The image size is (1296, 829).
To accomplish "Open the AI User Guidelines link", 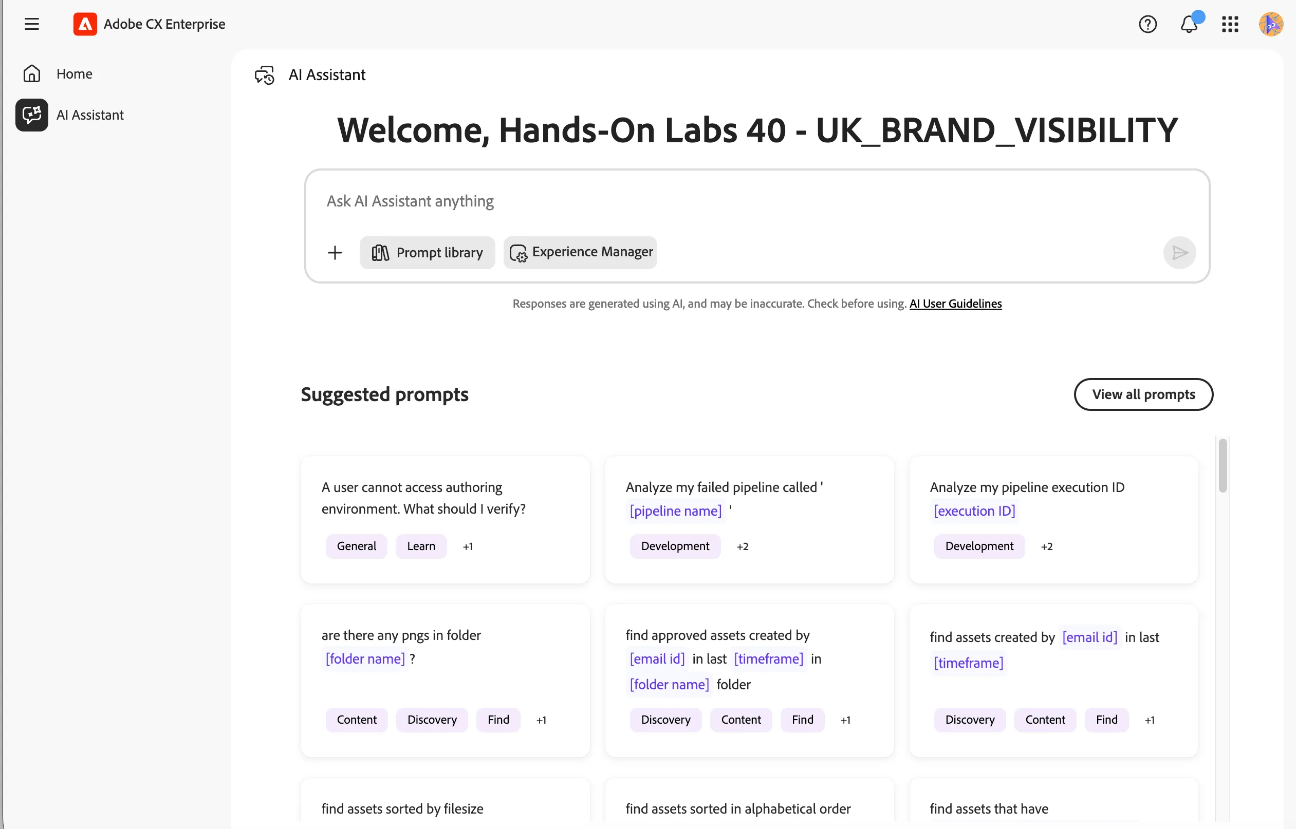I will [956, 304].
